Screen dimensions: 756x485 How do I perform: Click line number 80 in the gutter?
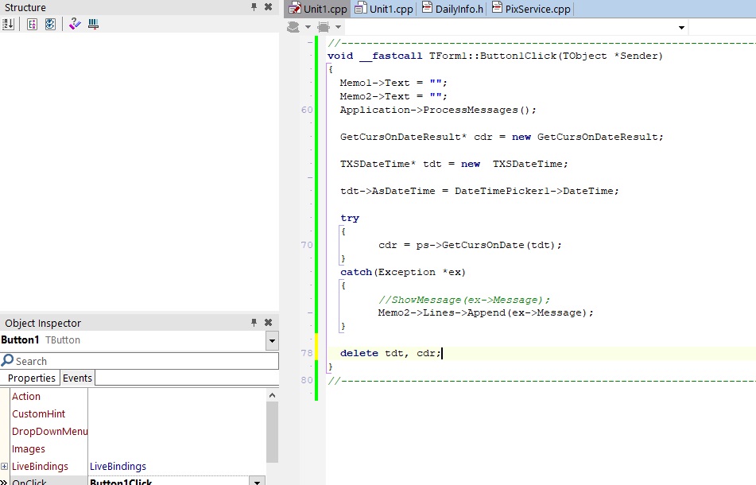[307, 380]
